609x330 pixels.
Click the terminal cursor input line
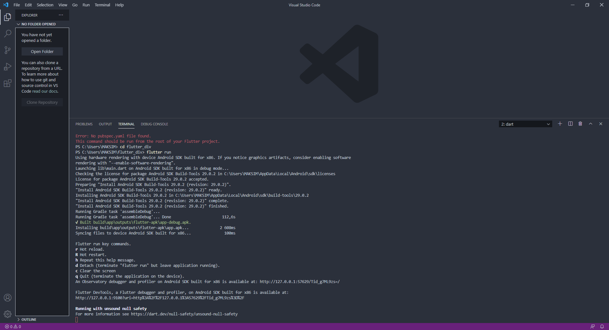(77, 320)
